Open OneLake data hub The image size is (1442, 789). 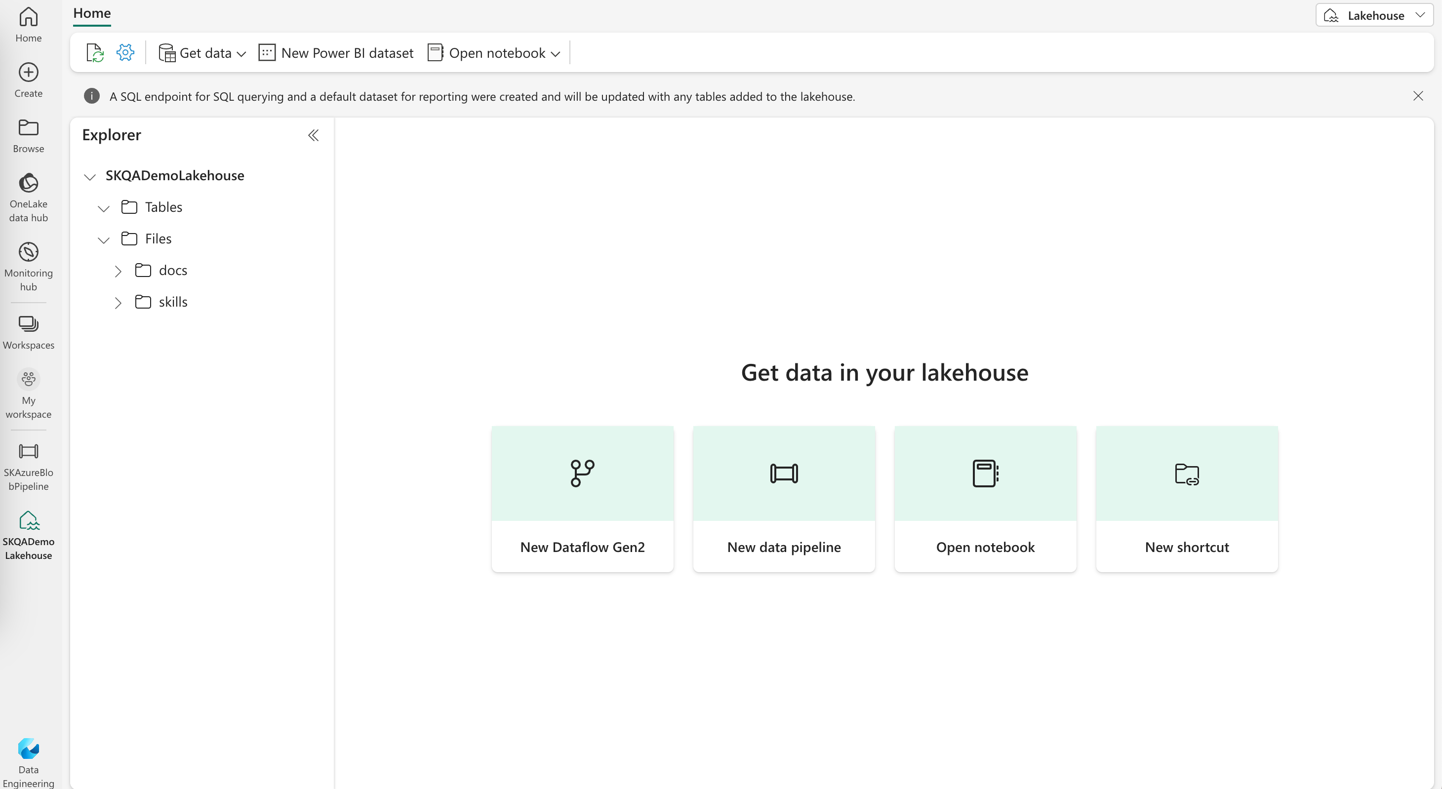pyautogui.click(x=29, y=198)
